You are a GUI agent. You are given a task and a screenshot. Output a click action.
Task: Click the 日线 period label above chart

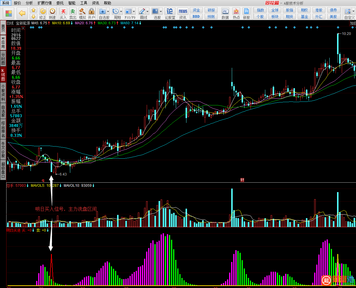[10, 23]
